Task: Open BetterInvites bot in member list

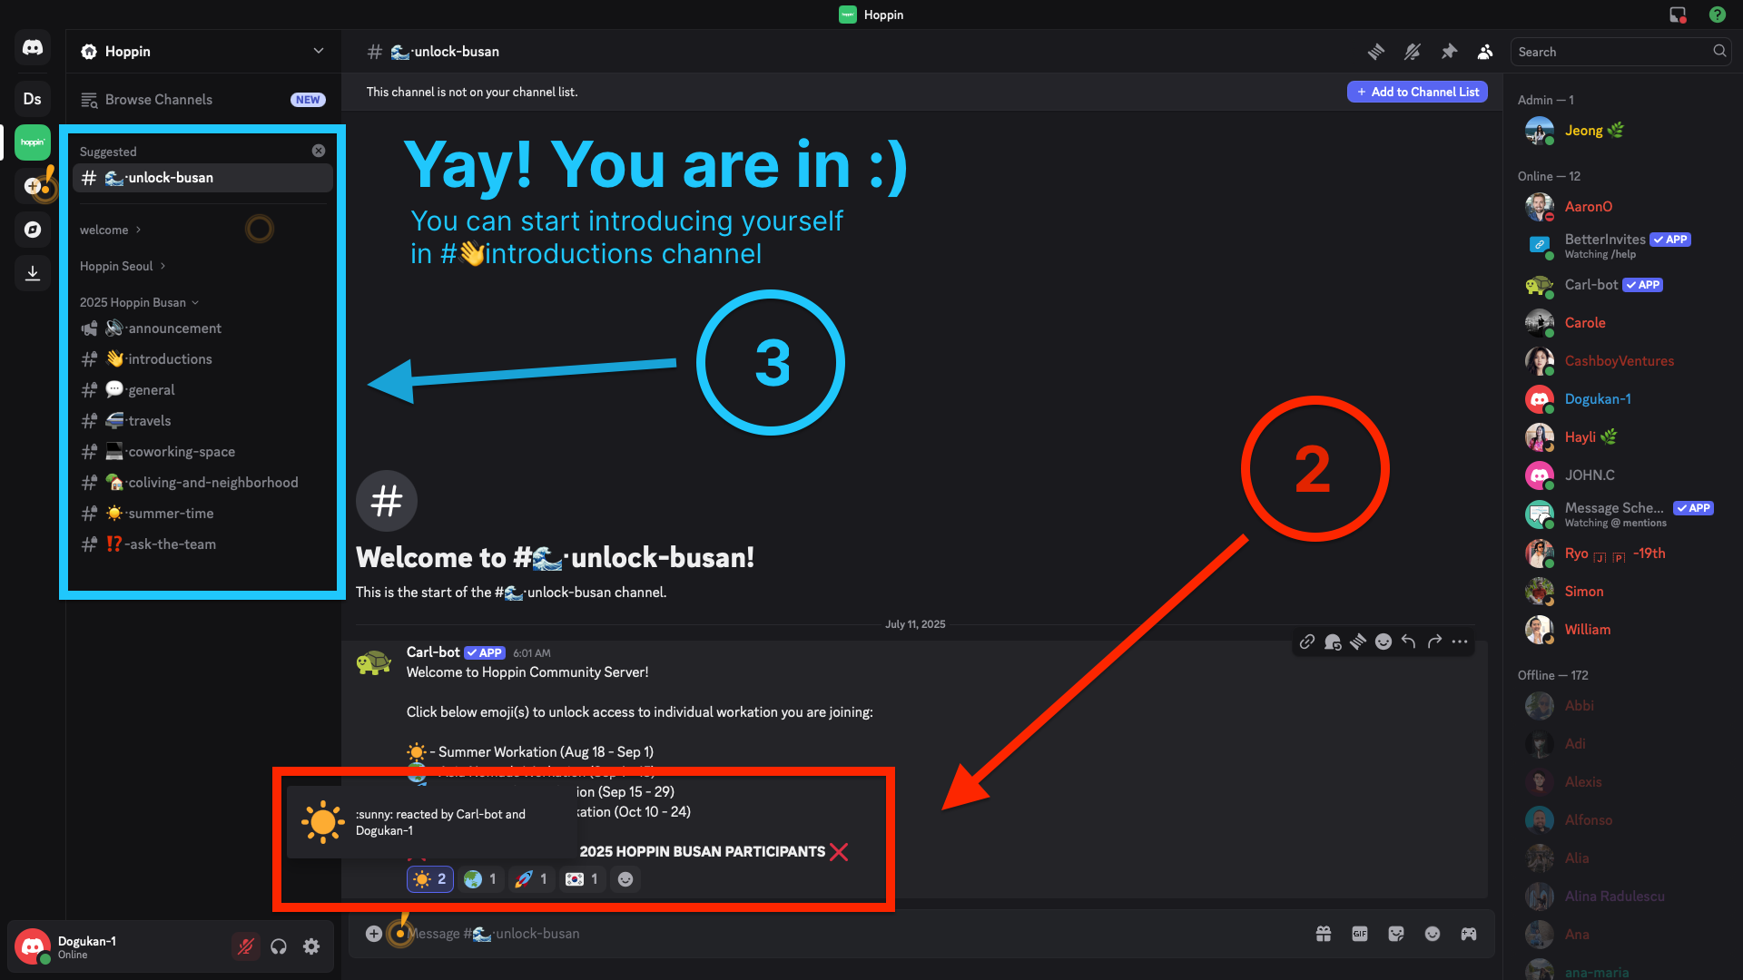Action: tap(1620, 245)
